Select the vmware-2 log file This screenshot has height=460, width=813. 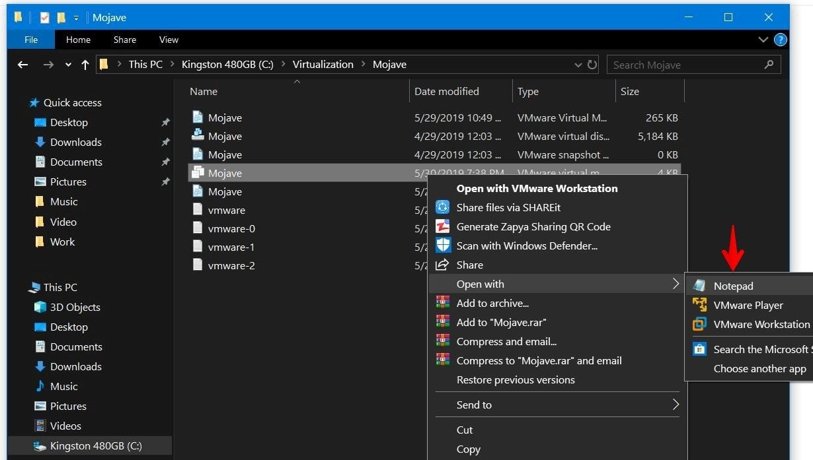(x=231, y=265)
